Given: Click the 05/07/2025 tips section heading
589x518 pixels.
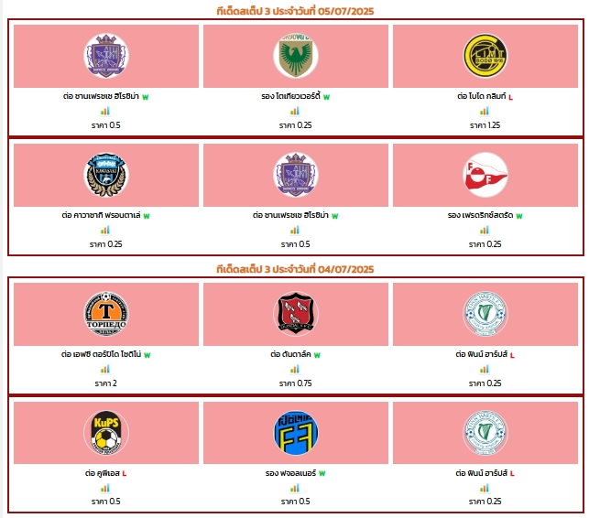Looking at the screenshot, I should (295, 11).
